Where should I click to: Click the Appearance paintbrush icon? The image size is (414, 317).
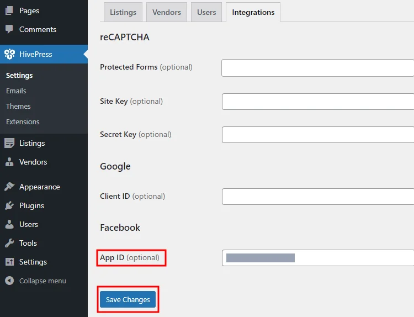pos(9,187)
